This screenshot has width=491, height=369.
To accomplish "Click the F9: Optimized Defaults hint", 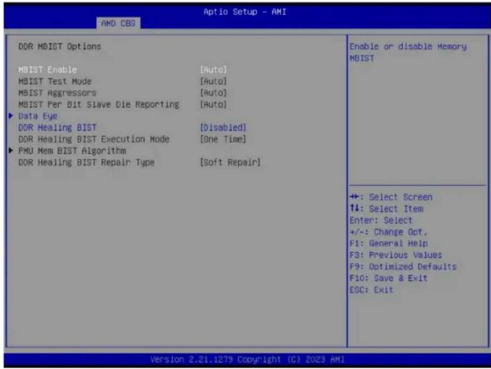I will [x=403, y=266].
